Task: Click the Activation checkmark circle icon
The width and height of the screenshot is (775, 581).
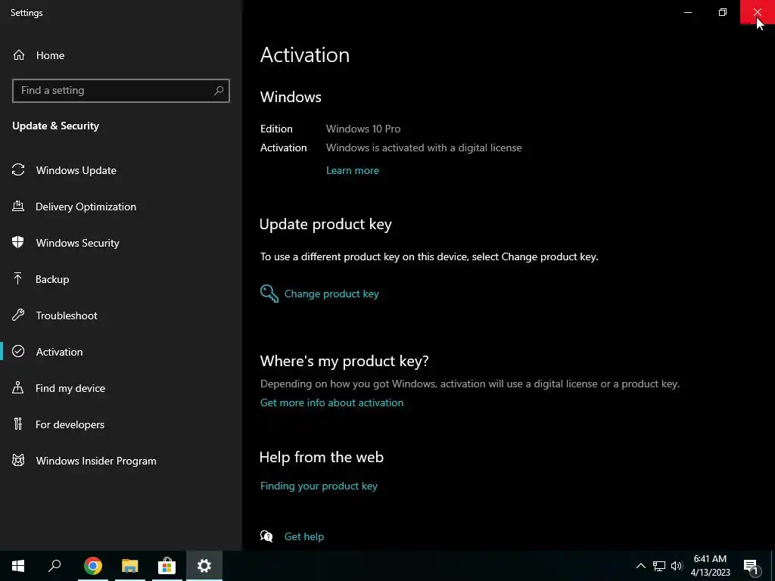Action: (x=18, y=351)
